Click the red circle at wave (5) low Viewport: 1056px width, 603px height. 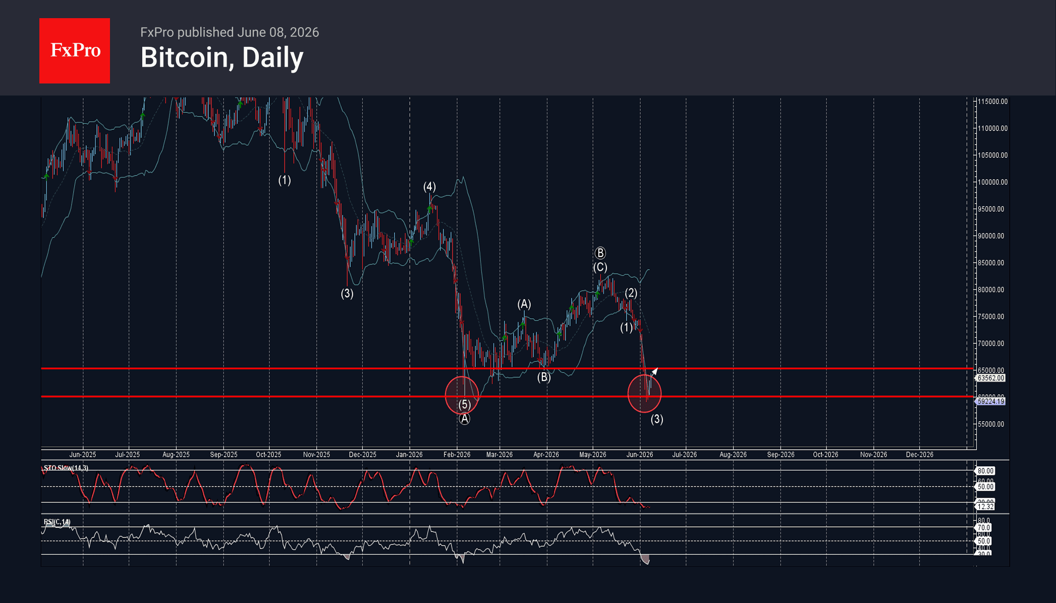[x=462, y=395]
